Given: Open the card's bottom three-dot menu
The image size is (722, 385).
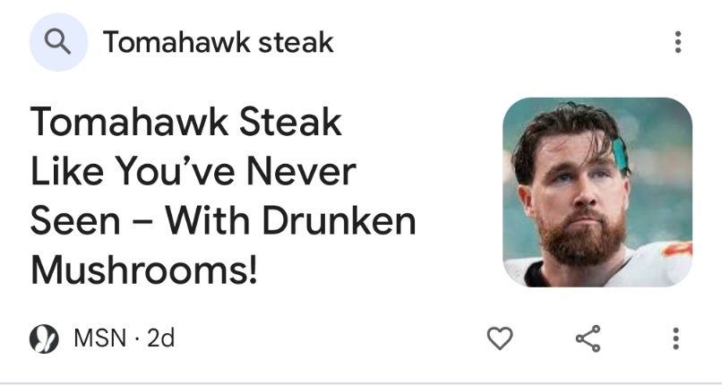Looking at the screenshot, I should click(x=675, y=338).
